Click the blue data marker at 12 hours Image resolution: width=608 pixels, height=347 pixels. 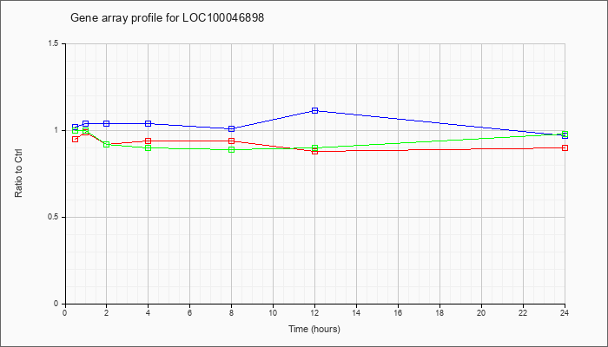click(x=314, y=111)
